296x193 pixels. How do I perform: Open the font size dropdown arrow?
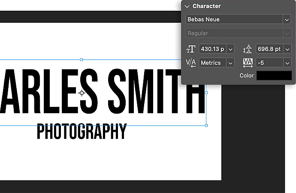click(230, 49)
